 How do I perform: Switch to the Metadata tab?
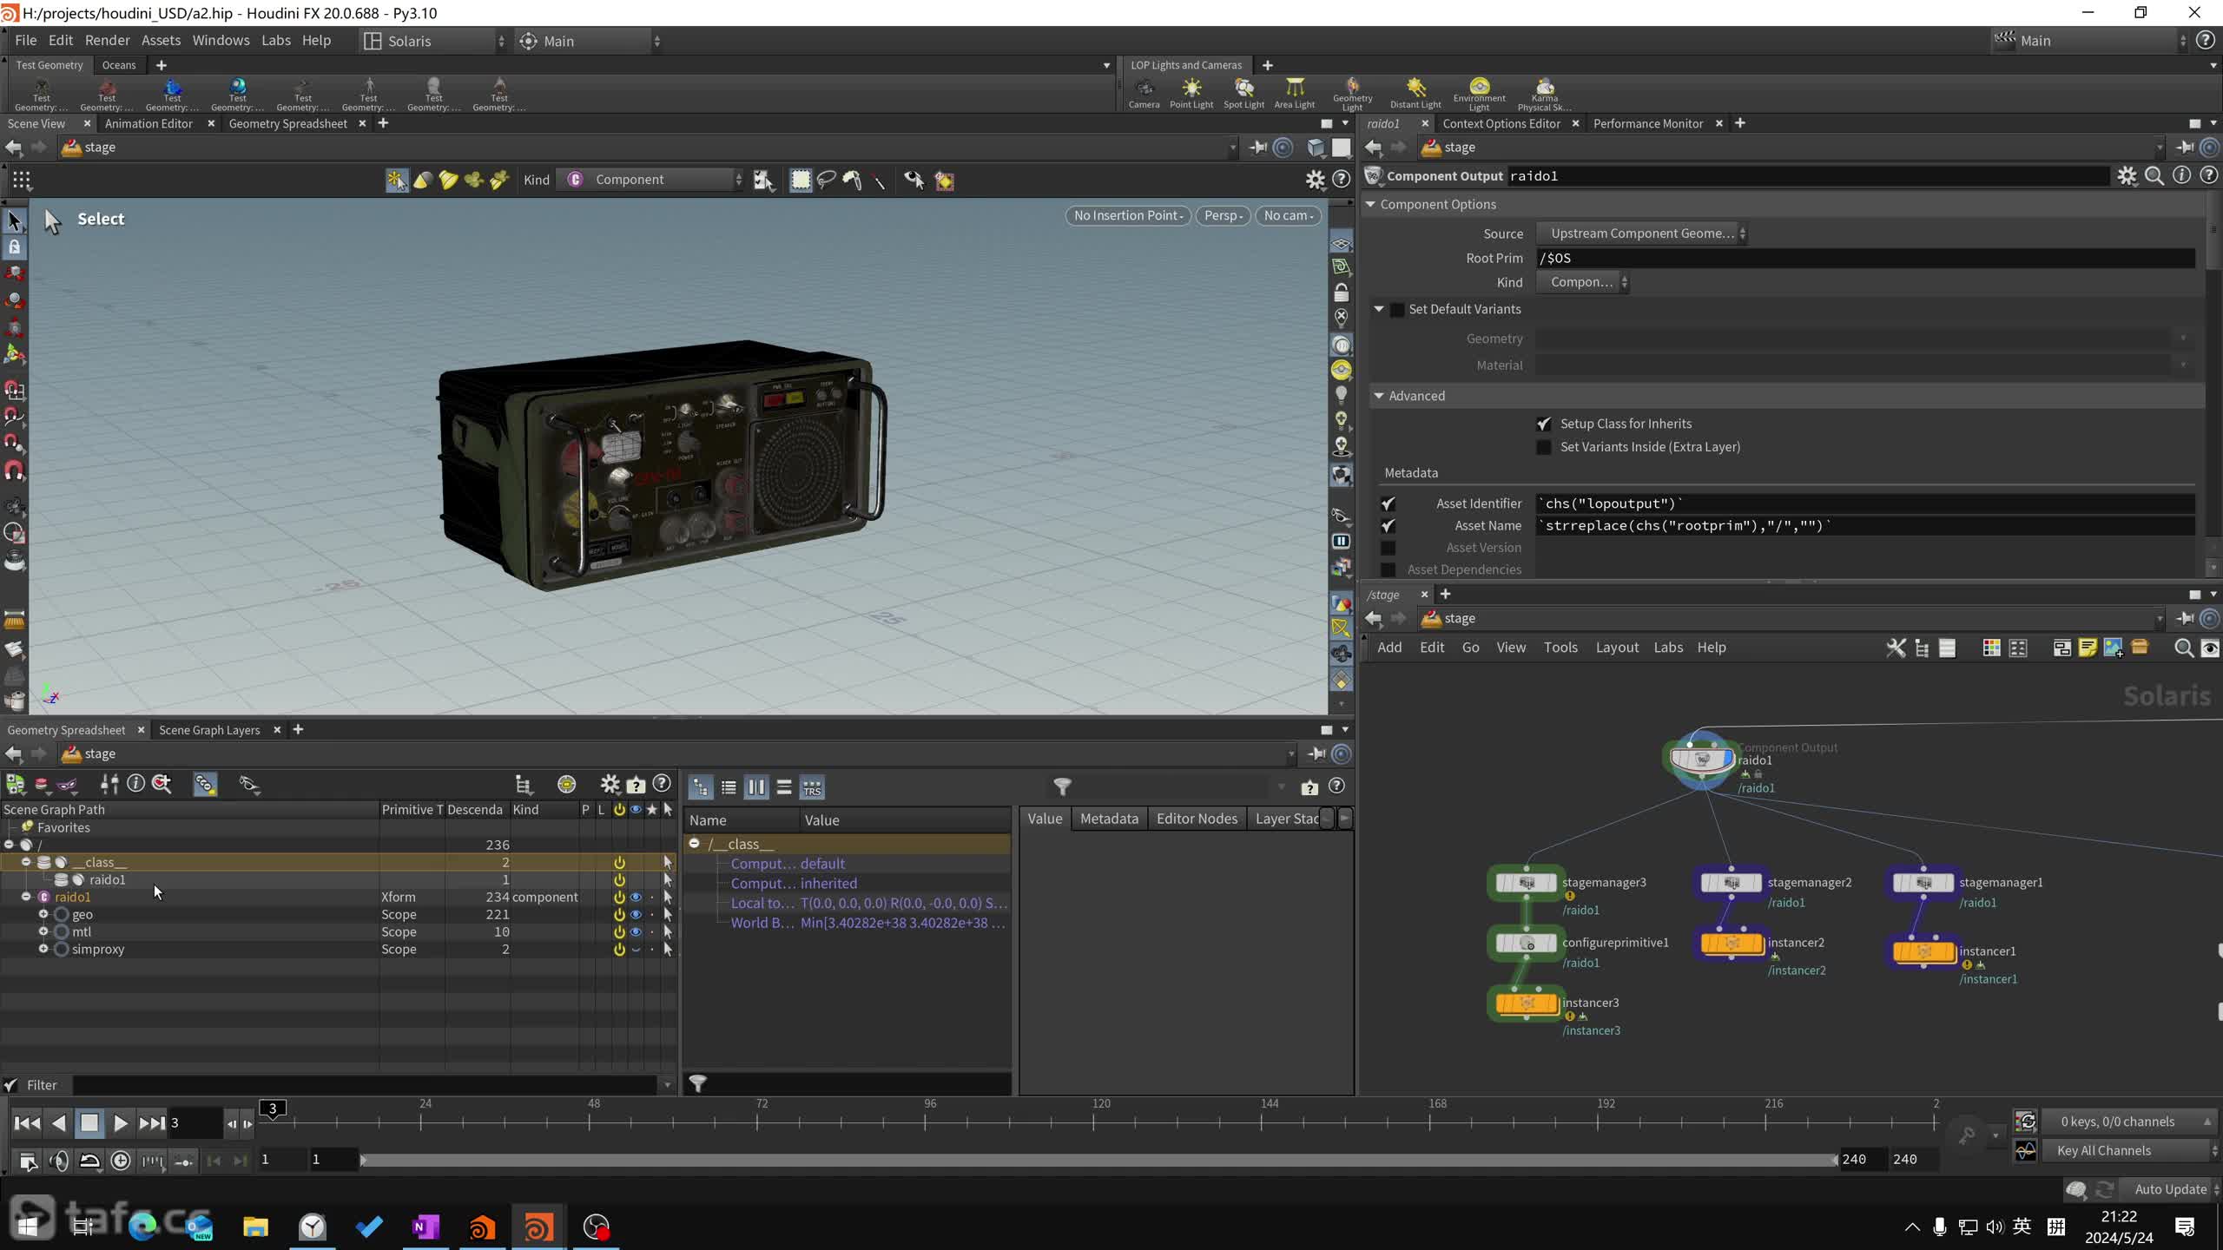click(x=1108, y=819)
